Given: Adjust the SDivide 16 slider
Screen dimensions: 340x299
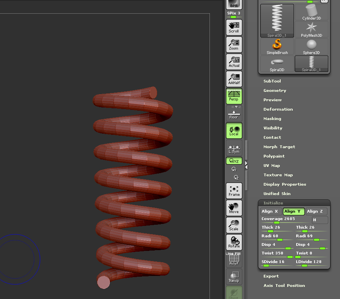Looking at the screenshot, I should point(277,263).
